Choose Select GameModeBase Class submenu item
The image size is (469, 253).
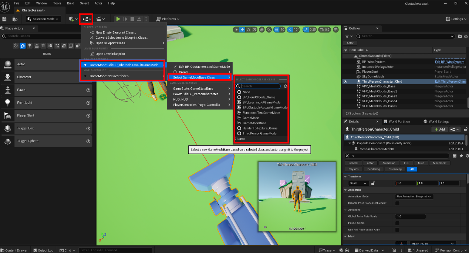200,77
